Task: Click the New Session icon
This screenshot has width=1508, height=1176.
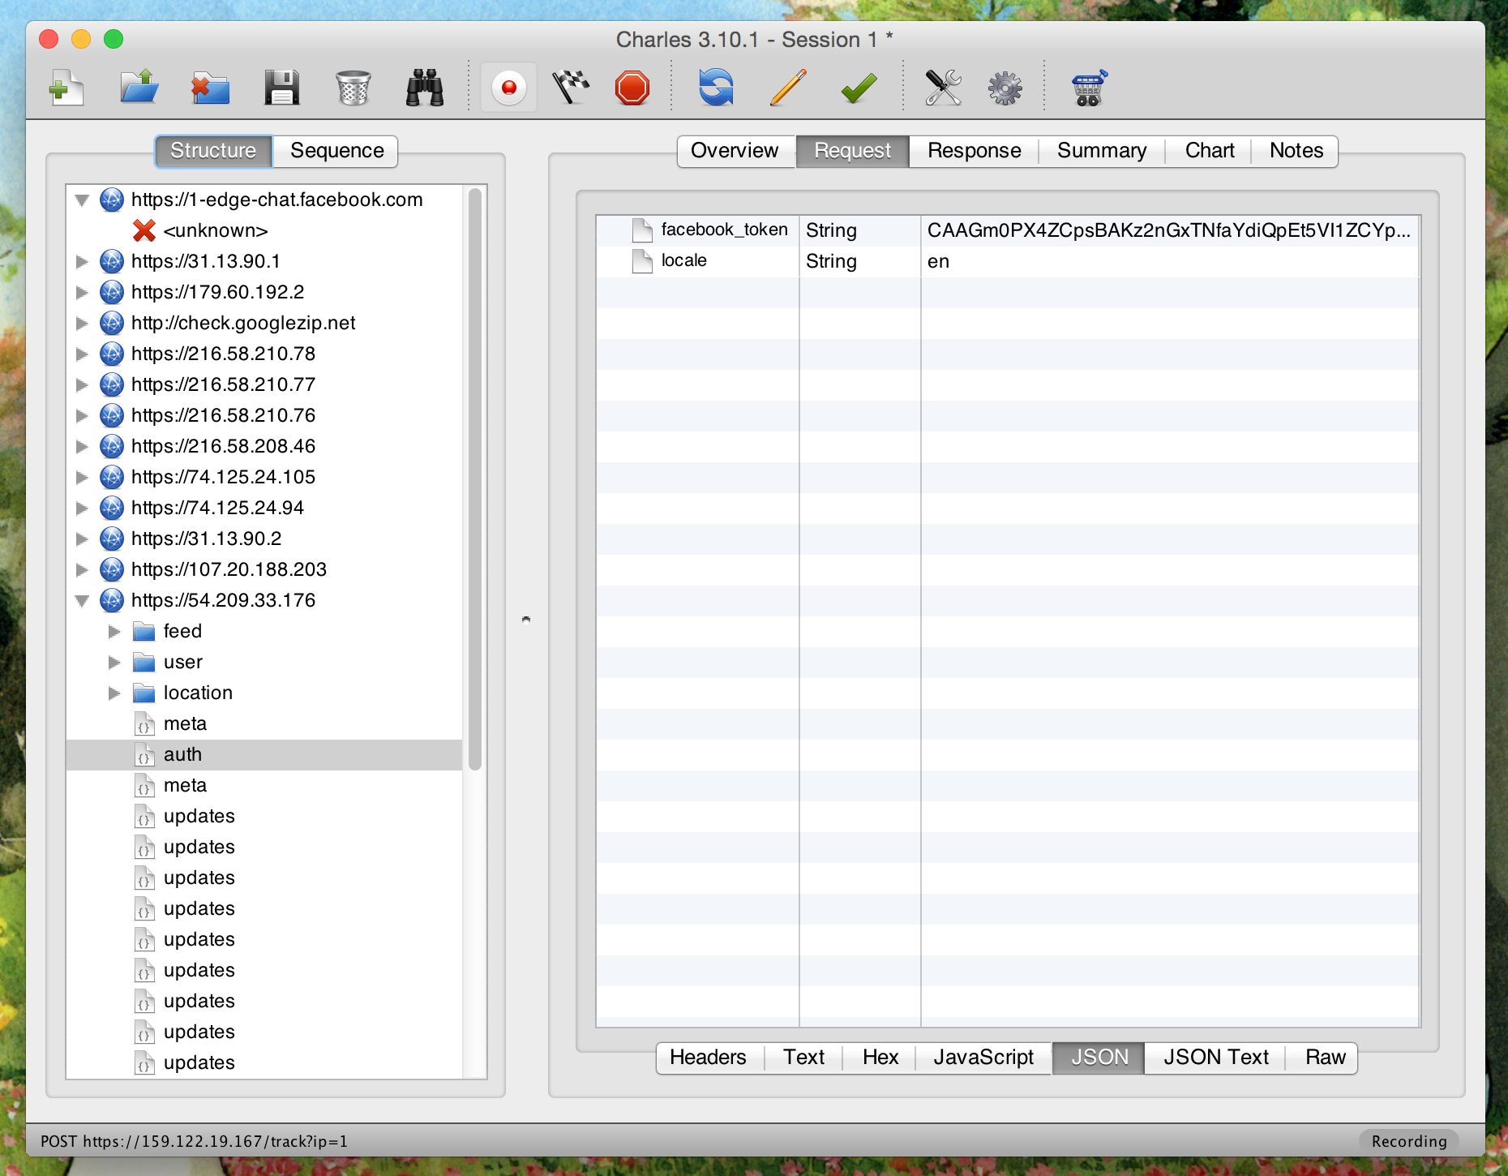Action: point(67,88)
